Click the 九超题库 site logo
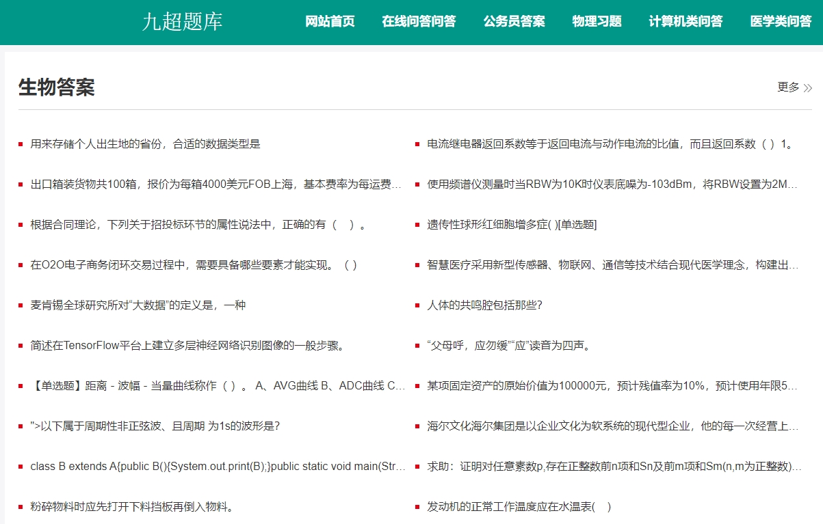The height and width of the screenshot is (524, 823). click(182, 21)
